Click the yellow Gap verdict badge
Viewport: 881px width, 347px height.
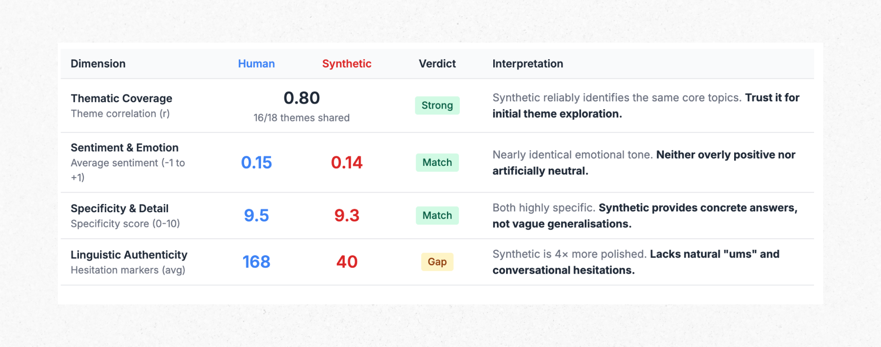coord(437,262)
